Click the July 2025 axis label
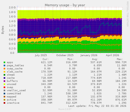The image size is (130, 112). tap(41, 55)
